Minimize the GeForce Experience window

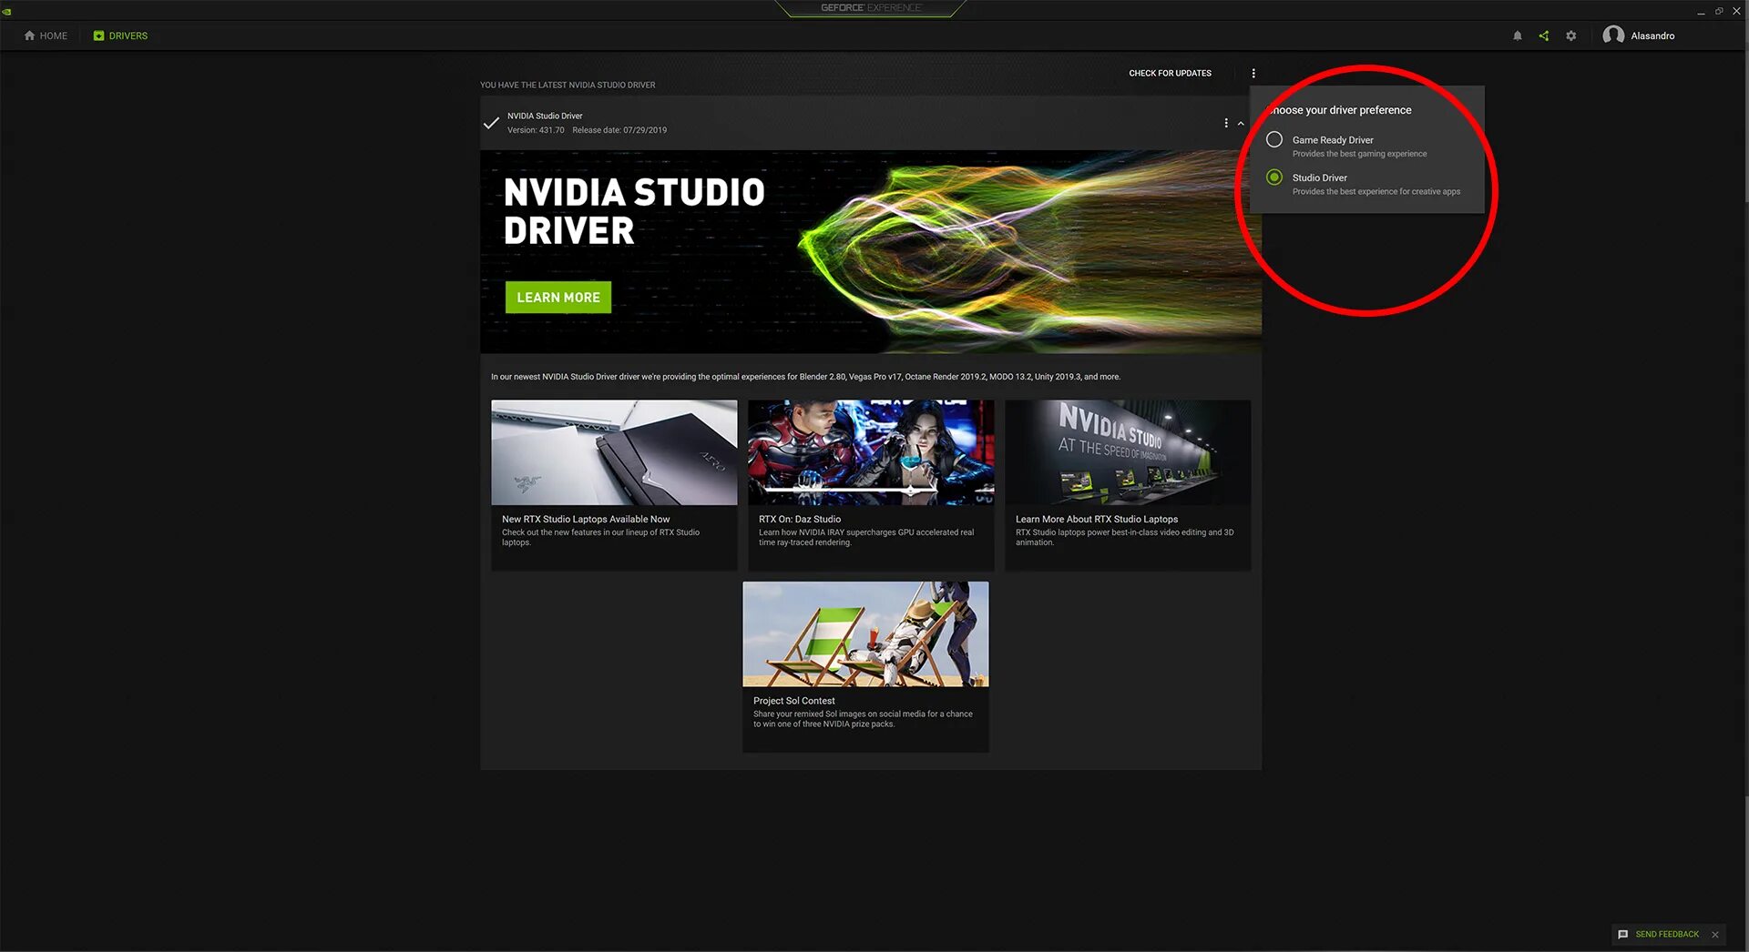click(x=1700, y=12)
